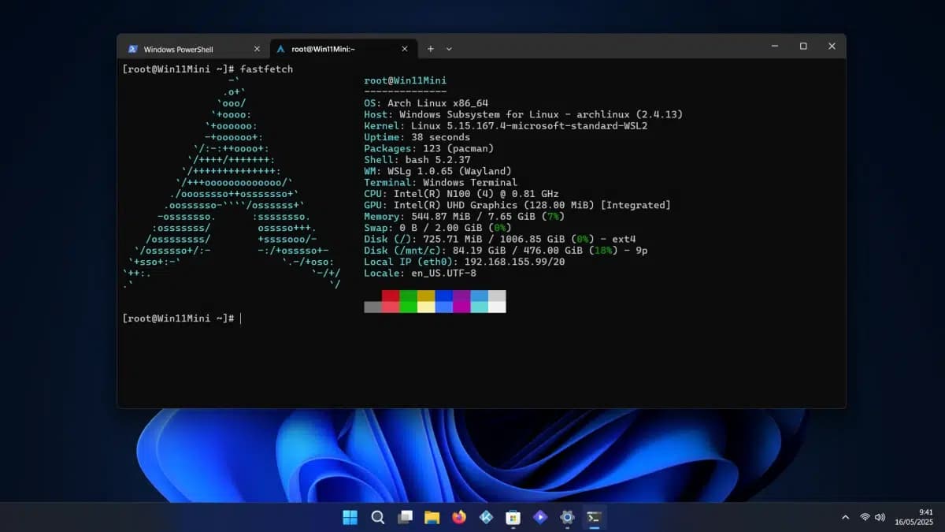The height and width of the screenshot is (532, 945).
Task: Open the Kodi app in the taskbar
Action: click(486, 517)
